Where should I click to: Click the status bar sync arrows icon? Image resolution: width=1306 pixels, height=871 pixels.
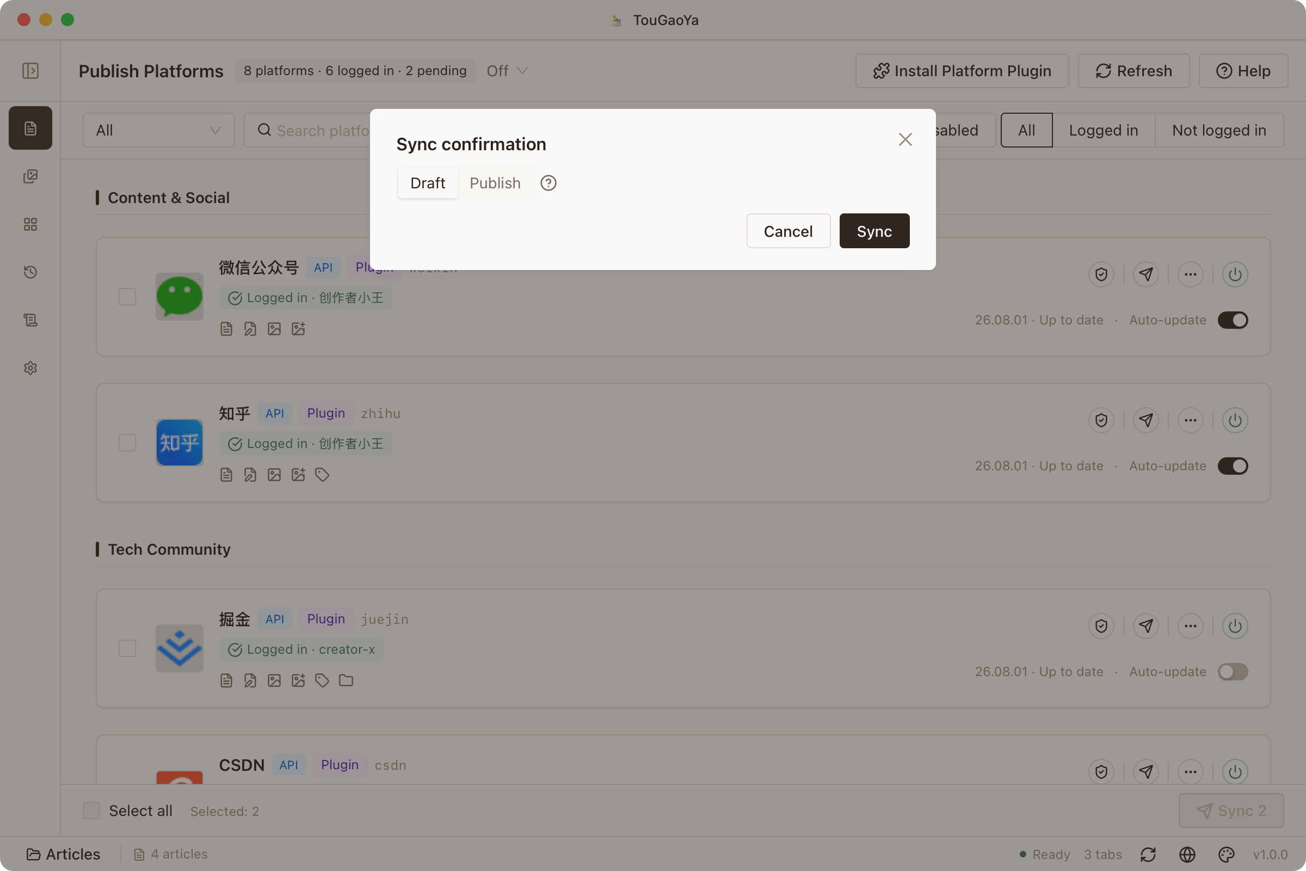(1148, 854)
